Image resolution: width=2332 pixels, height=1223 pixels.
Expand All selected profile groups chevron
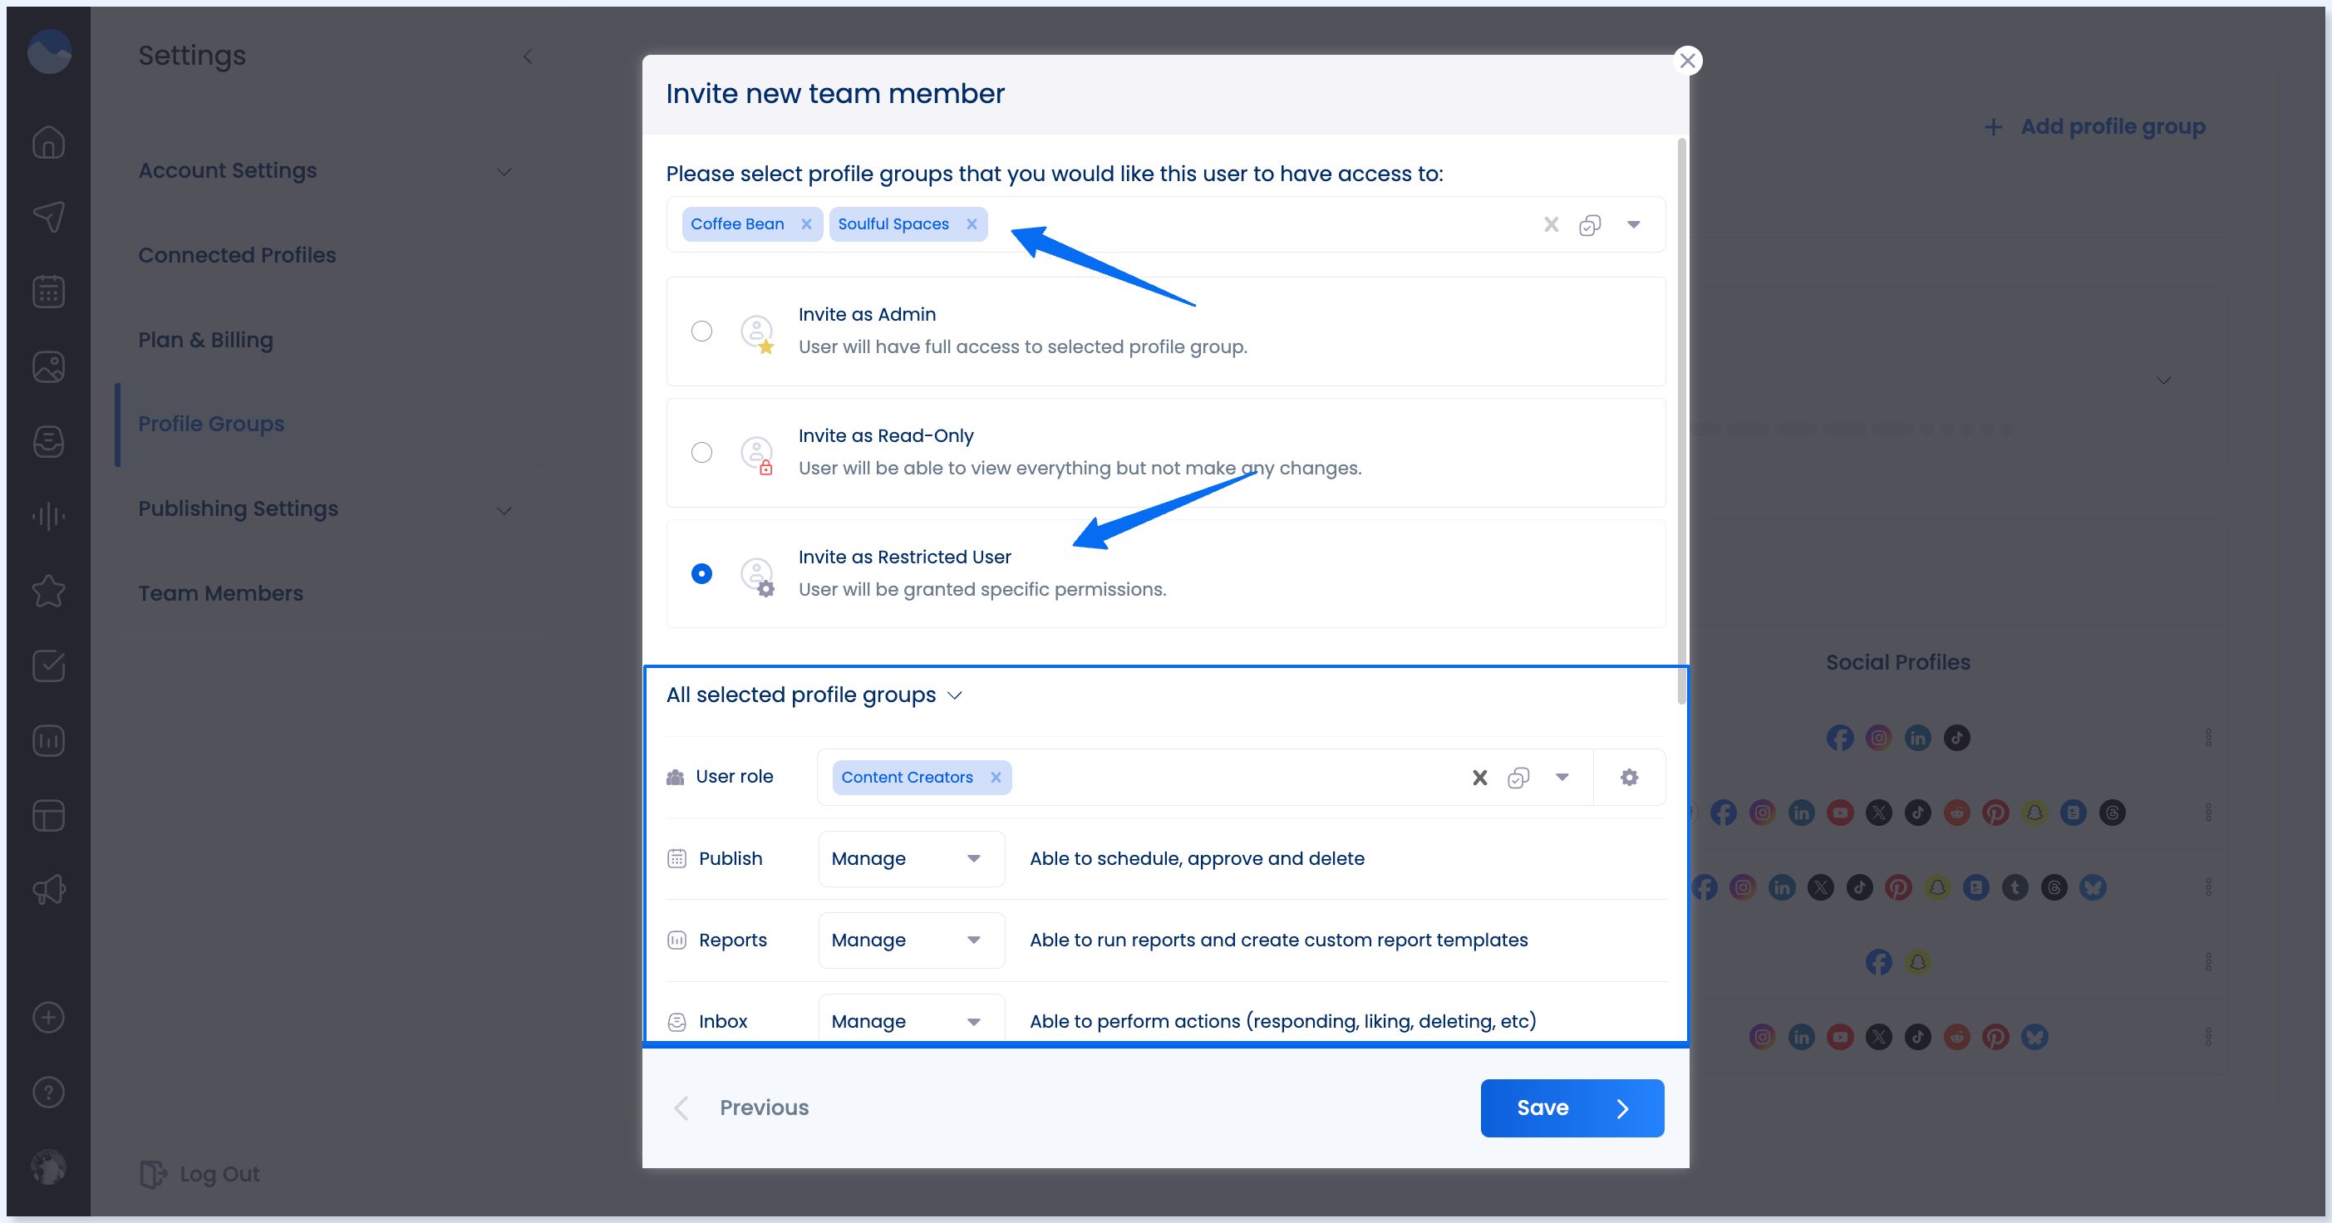pyautogui.click(x=954, y=695)
